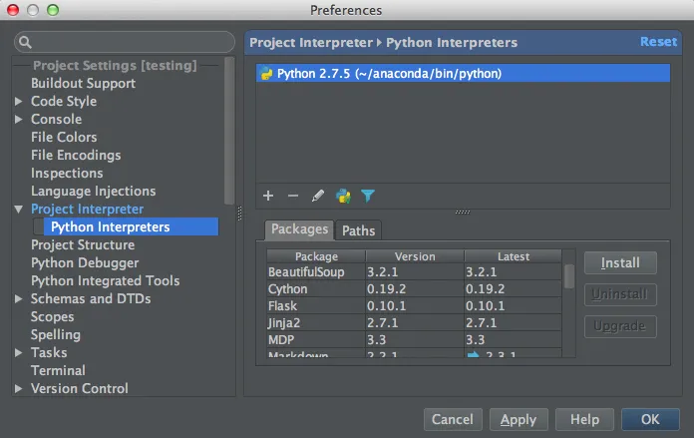Focus the preferences search field

click(x=130, y=43)
